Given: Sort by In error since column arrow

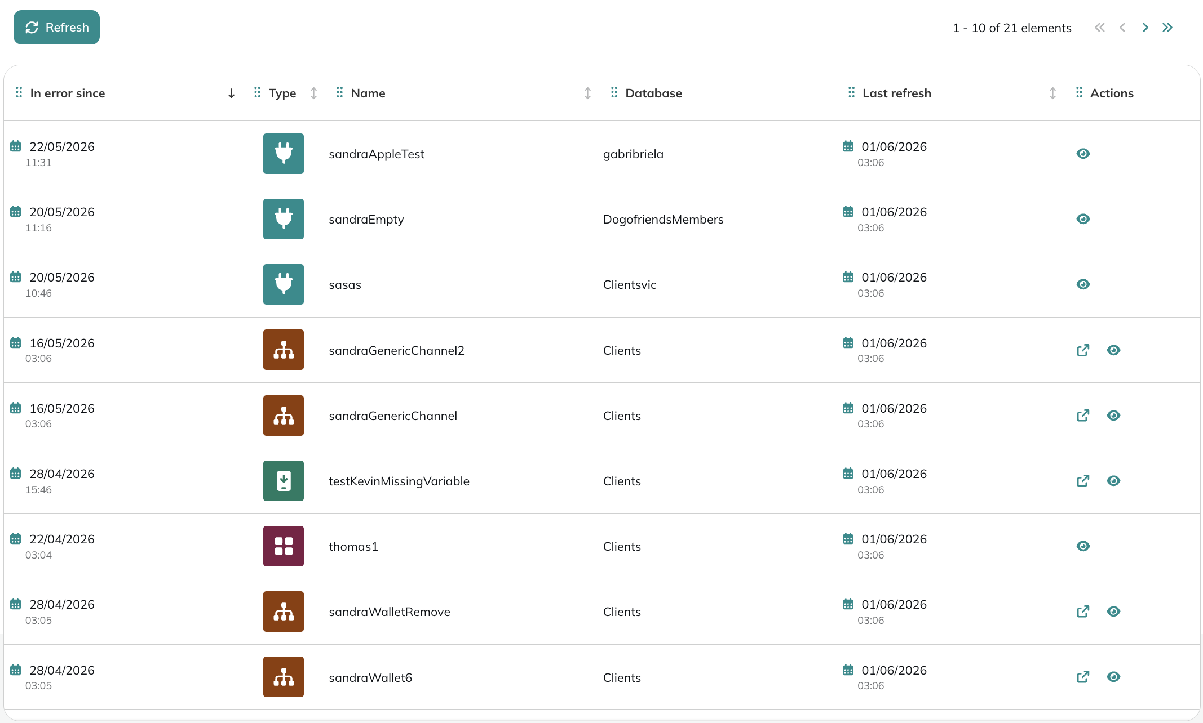Looking at the screenshot, I should coord(231,93).
